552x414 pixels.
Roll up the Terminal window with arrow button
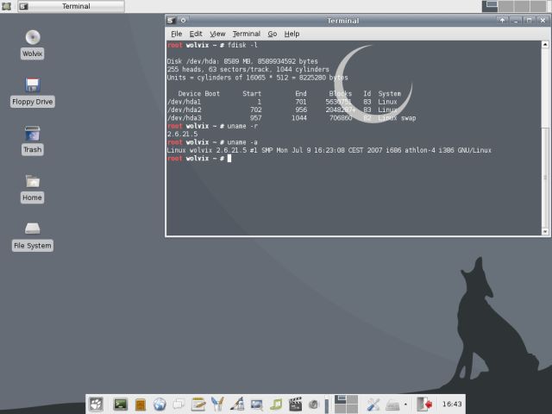(x=502, y=21)
